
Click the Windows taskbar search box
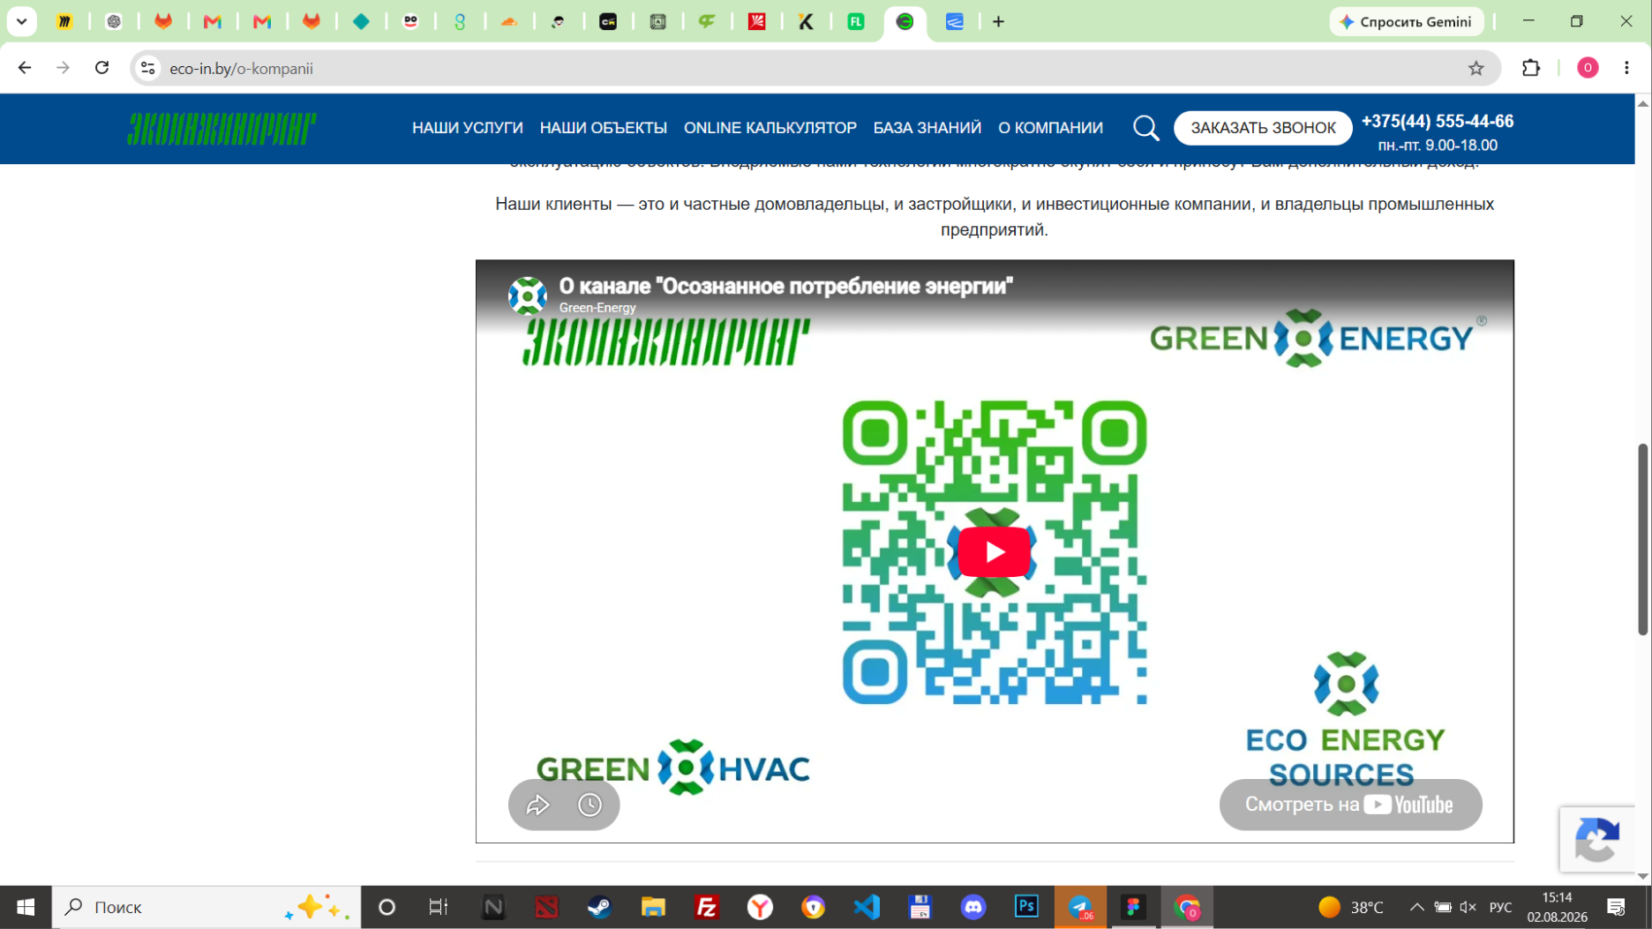point(206,907)
